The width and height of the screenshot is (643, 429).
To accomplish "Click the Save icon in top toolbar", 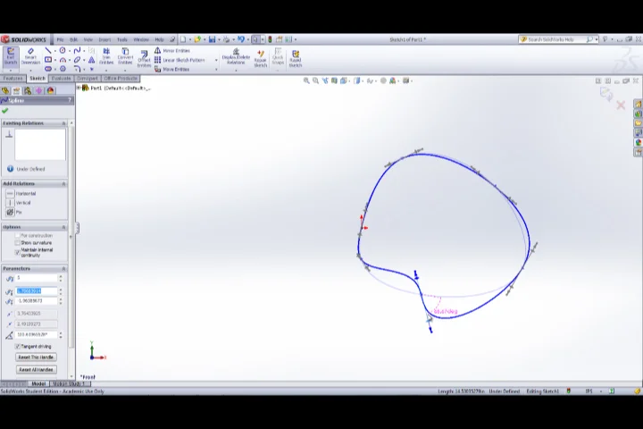I will tap(212, 39).
